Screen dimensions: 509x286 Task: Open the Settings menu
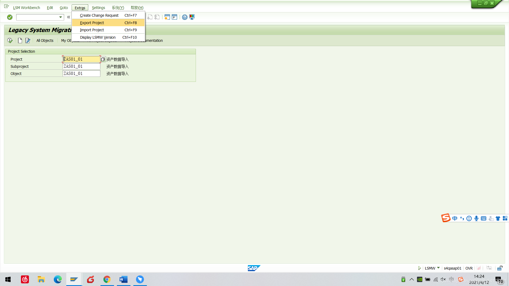[98, 8]
